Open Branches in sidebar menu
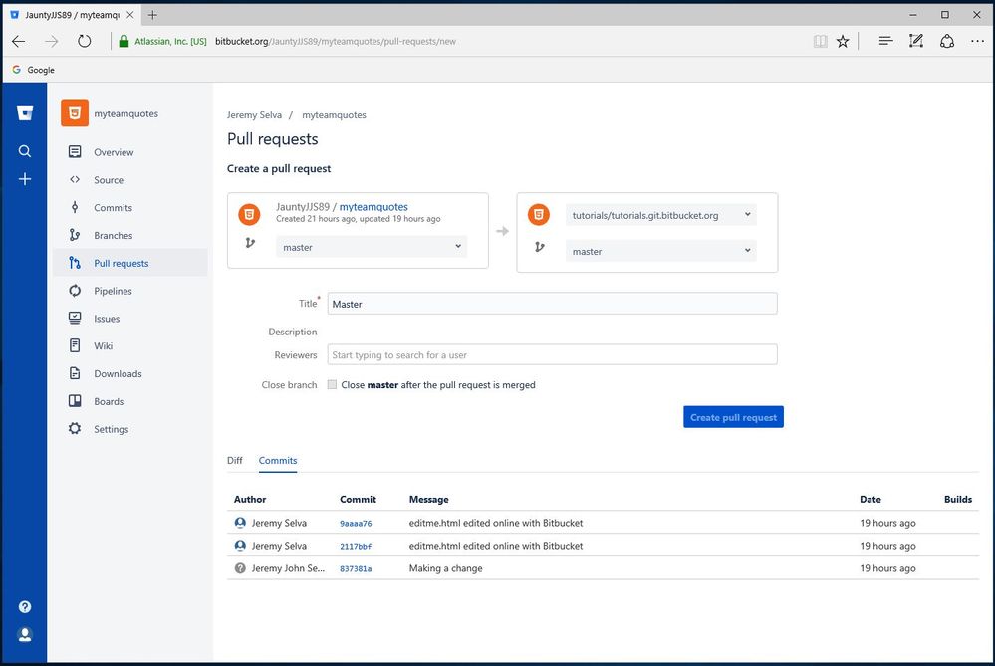 tap(113, 235)
